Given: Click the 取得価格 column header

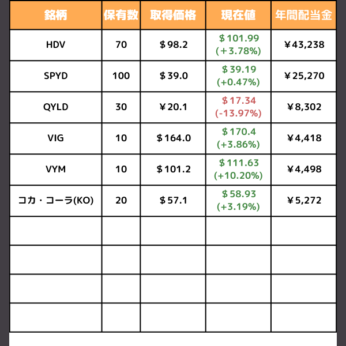Looking at the screenshot, I should 173,15.
